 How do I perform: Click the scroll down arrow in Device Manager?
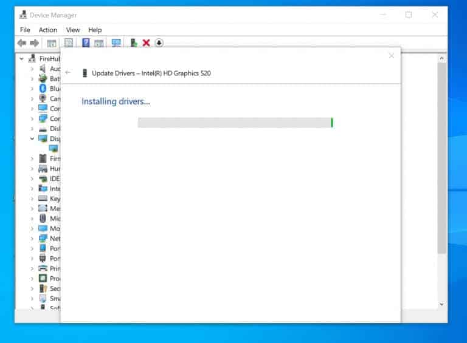[x=441, y=304]
